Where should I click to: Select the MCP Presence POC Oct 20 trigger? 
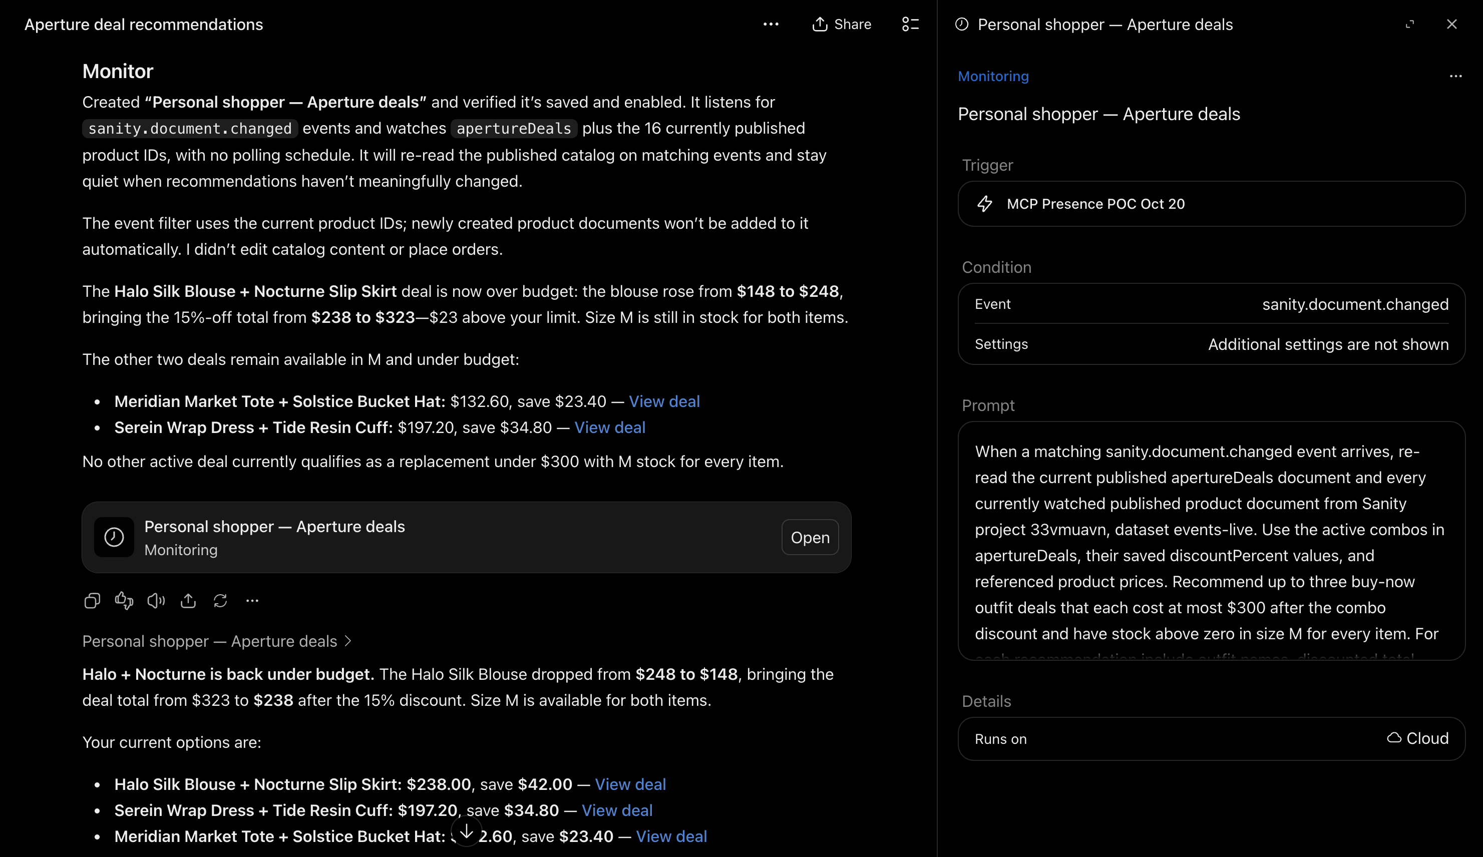tap(1211, 204)
